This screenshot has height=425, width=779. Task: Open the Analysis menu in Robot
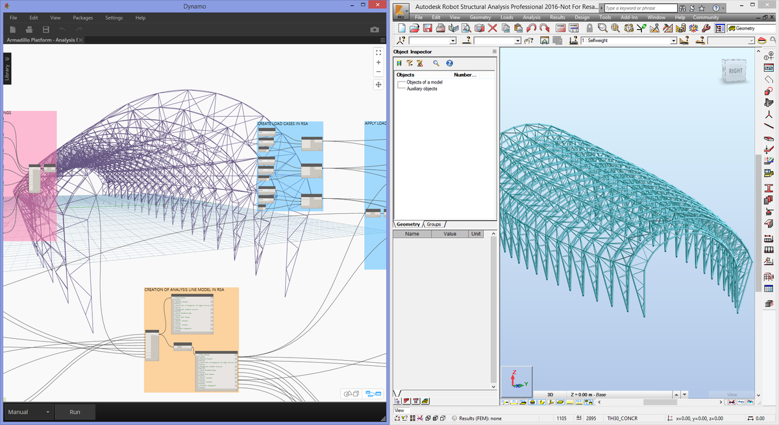pos(532,17)
